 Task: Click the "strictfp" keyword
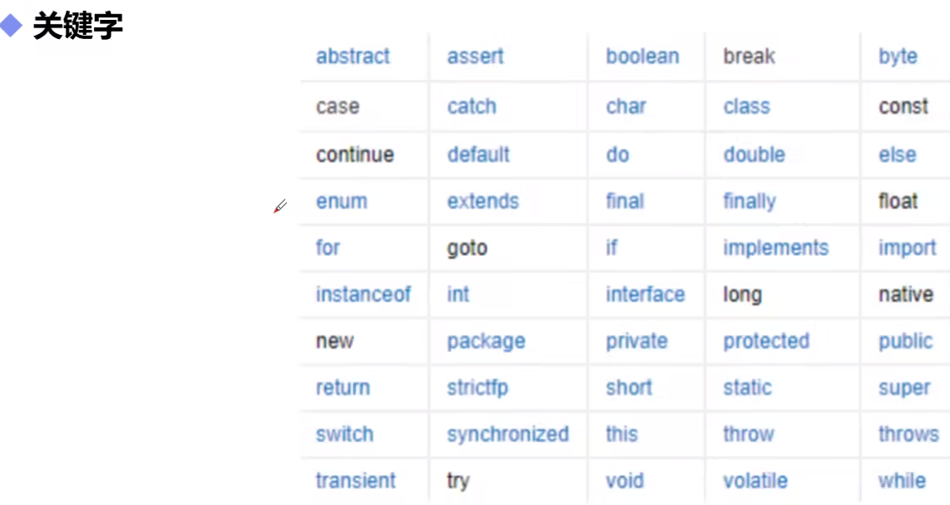pos(477,388)
